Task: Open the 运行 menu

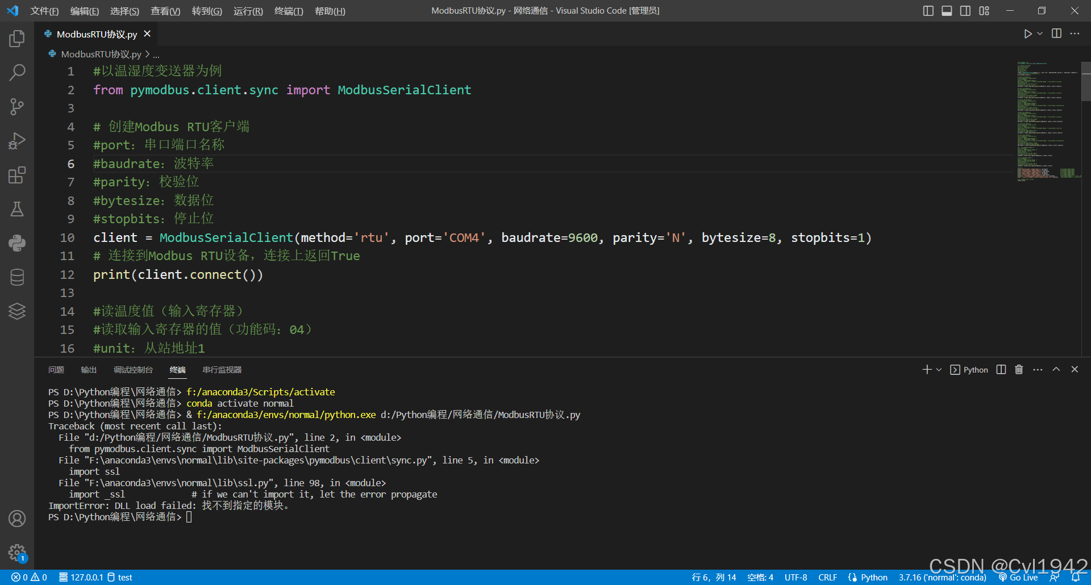Action: [247, 11]
